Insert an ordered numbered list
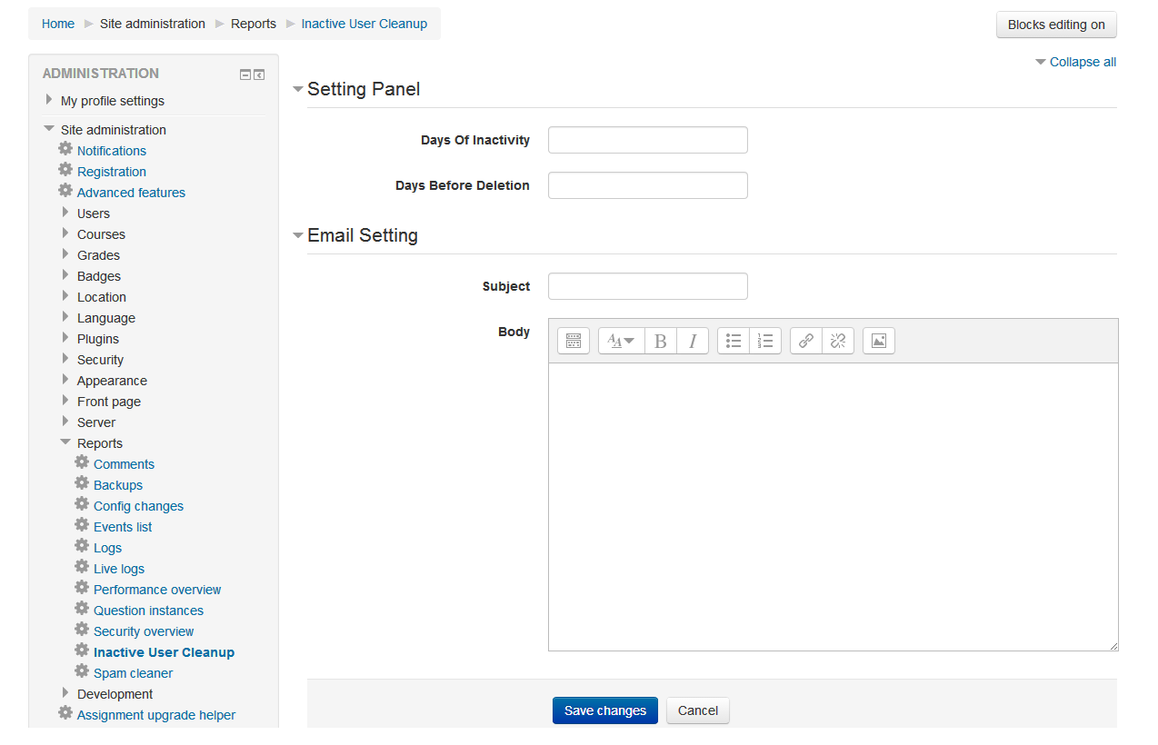Image resolution: width=1158 pixels, height=745 pixels. click(765, 341)
